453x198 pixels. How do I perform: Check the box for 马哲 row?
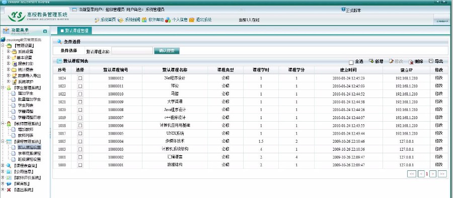pos(81,94)
